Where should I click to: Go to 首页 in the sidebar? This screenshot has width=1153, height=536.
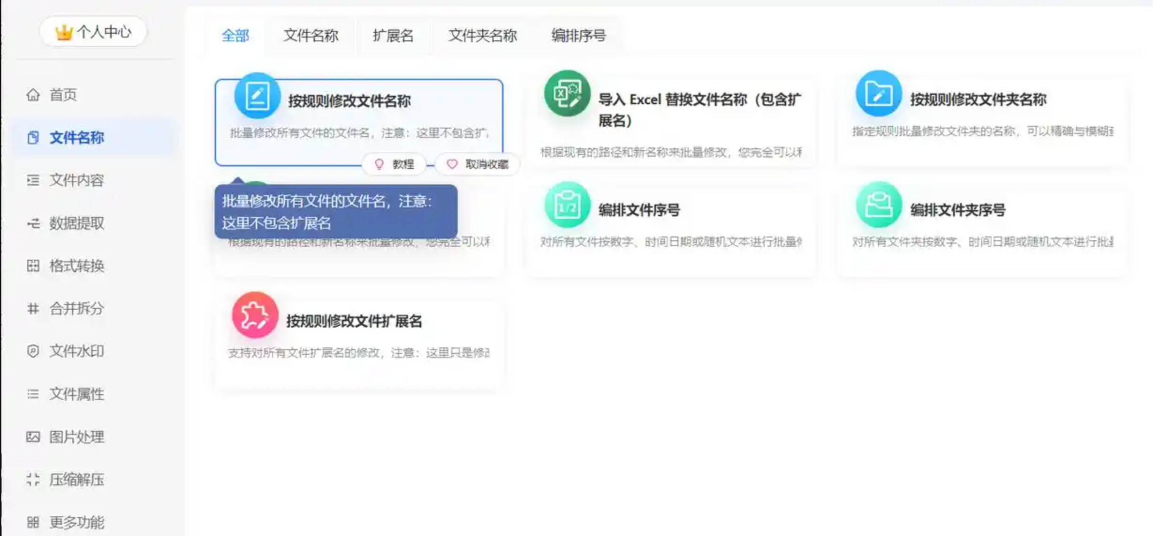pos(63,95)
